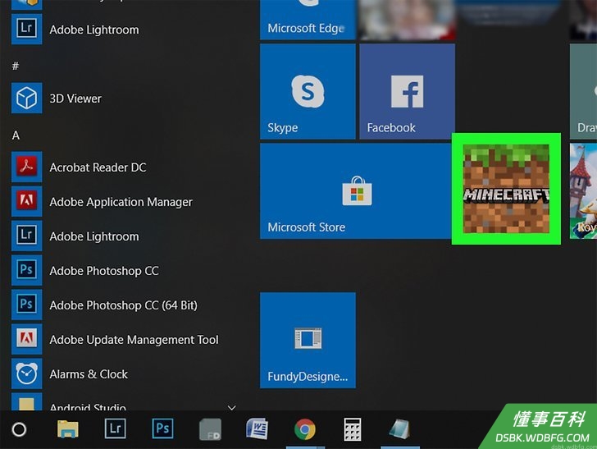Image resolution: width=597 pixels, height=449 pixels.
Task: Click the '3D Viewer' app name
Action: click(x=75, y=99)
